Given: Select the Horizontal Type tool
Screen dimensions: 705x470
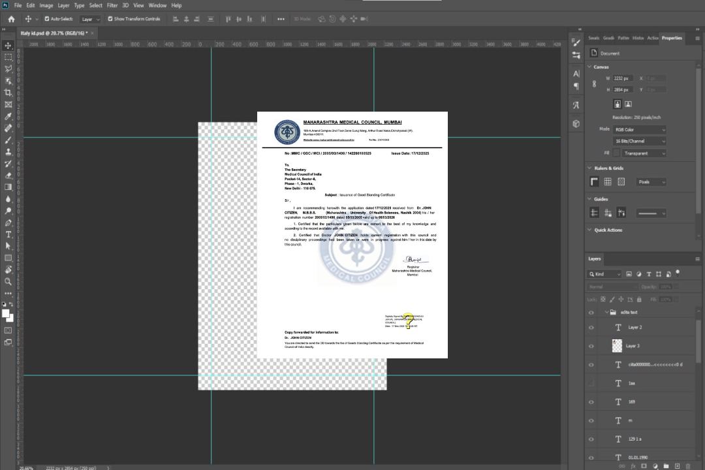Looking at the screenshot, I should (8, 234).
